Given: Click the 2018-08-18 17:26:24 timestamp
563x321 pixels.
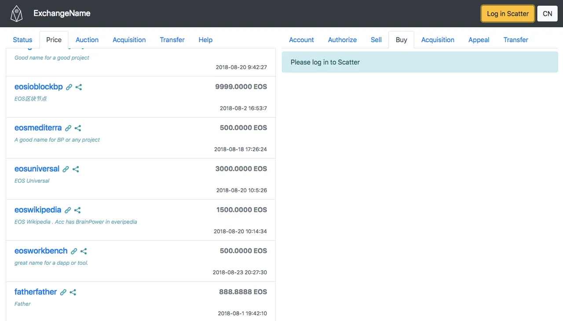Looking at the screenshot, I should pyautogui.click(x=241, y=149).
